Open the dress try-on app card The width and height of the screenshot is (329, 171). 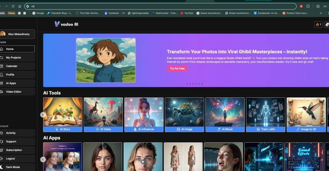[x=183, y=157]
